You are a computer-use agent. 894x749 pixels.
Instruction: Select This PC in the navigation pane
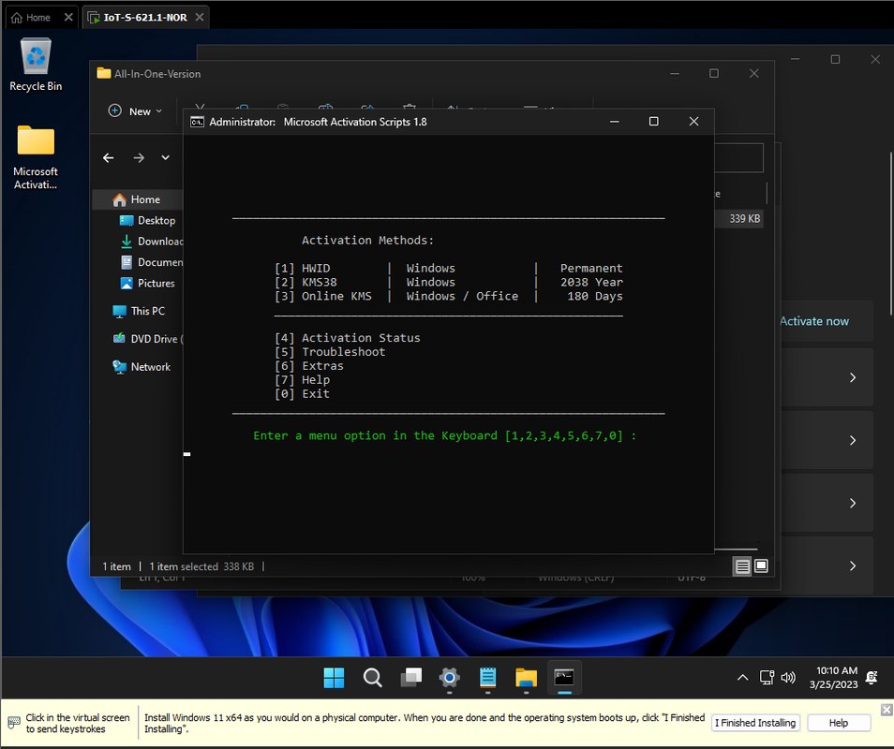(x=140, y=311)
